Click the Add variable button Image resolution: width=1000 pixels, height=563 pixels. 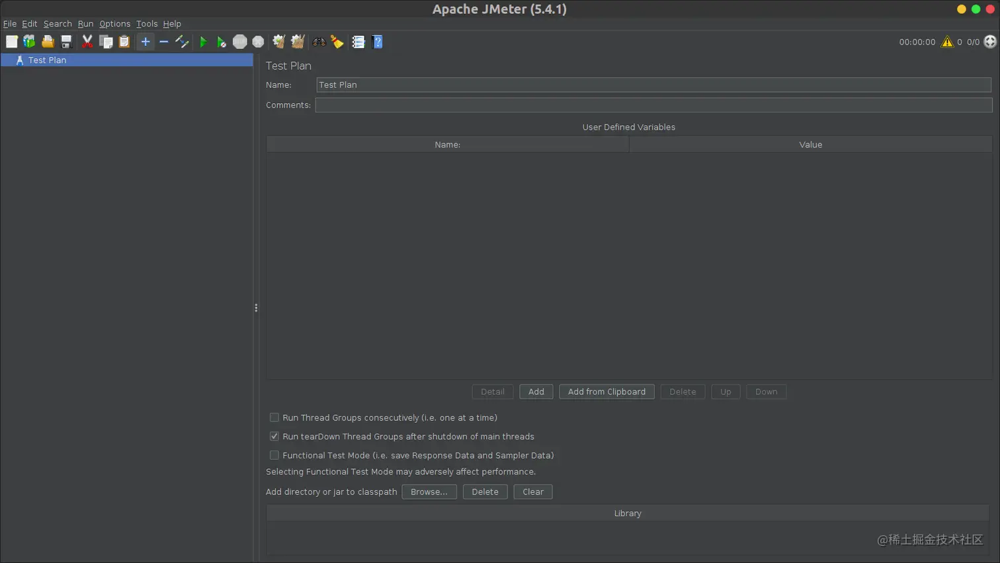coord(536,392)
